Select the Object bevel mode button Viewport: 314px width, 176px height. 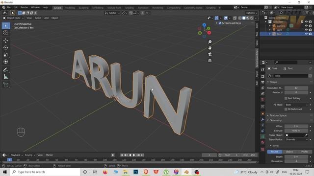(x=289, y=152)
